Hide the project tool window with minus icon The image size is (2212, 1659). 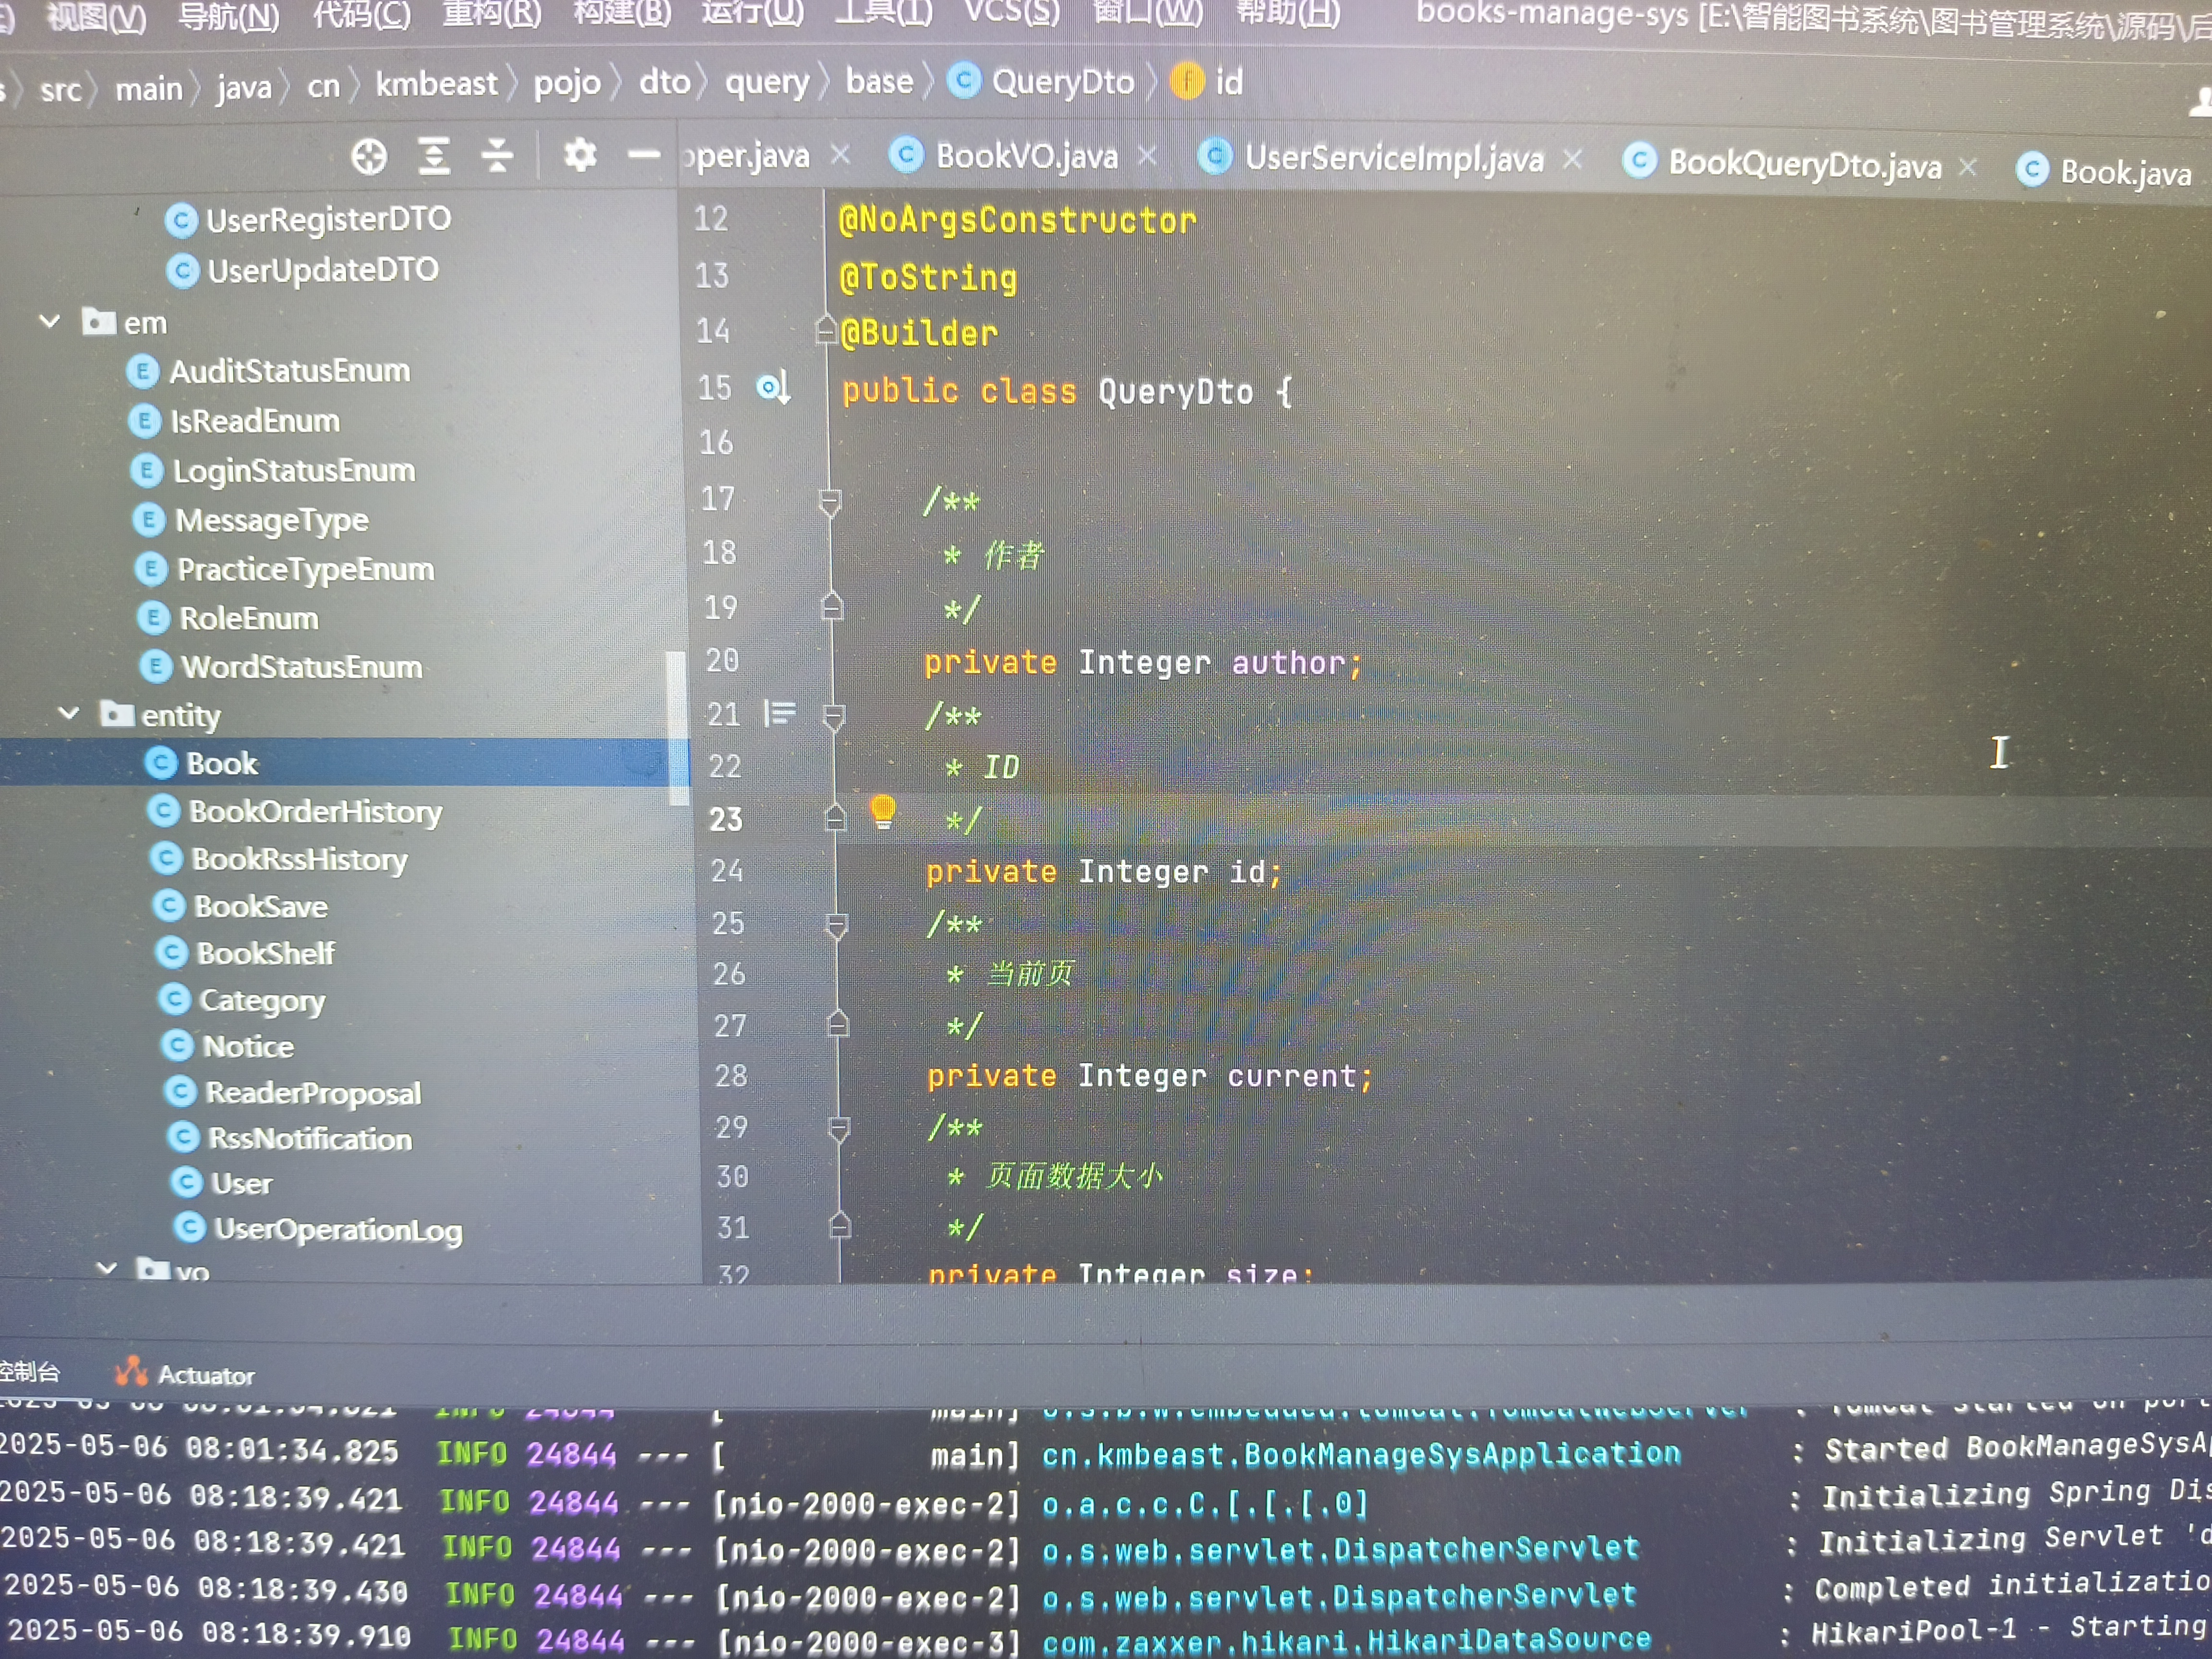[644, 154]
